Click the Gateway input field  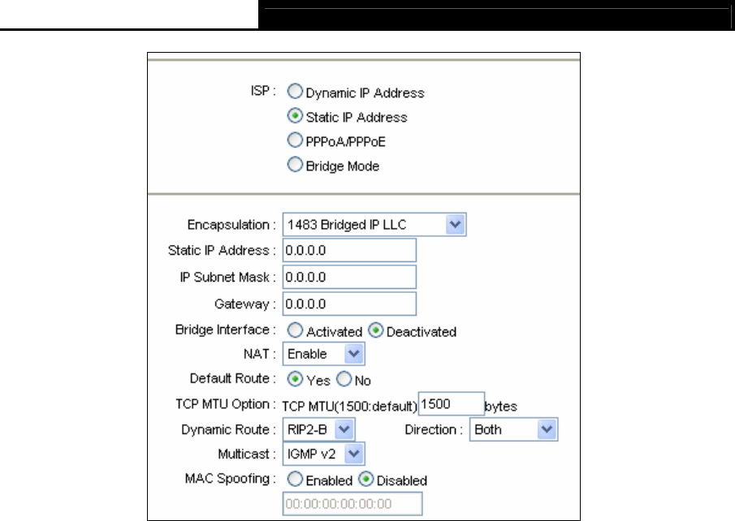[x=349, y=304]
